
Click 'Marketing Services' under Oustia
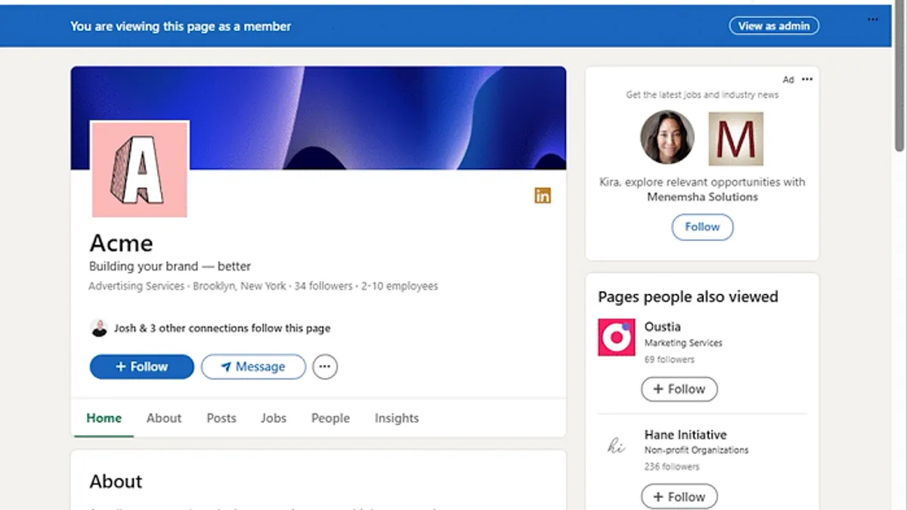pyautogui.click(x=683, y=343)
